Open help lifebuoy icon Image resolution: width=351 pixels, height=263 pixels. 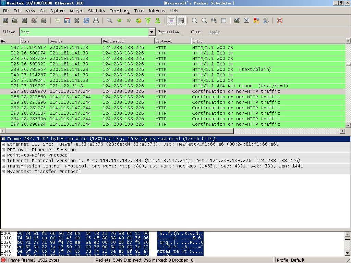(x=280, y=21)
